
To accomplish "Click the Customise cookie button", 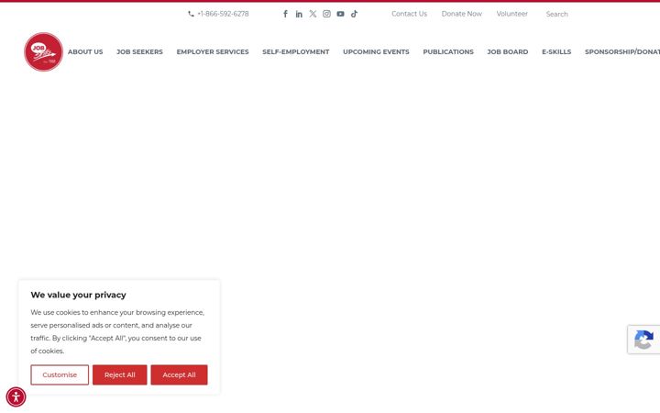I will click(60, 374).
